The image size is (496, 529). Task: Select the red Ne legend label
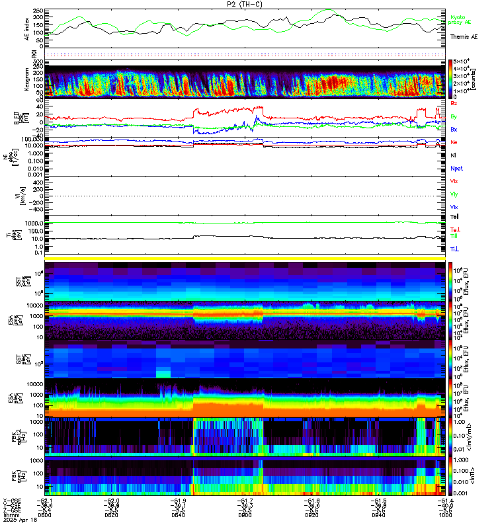(x=454, y=142)
